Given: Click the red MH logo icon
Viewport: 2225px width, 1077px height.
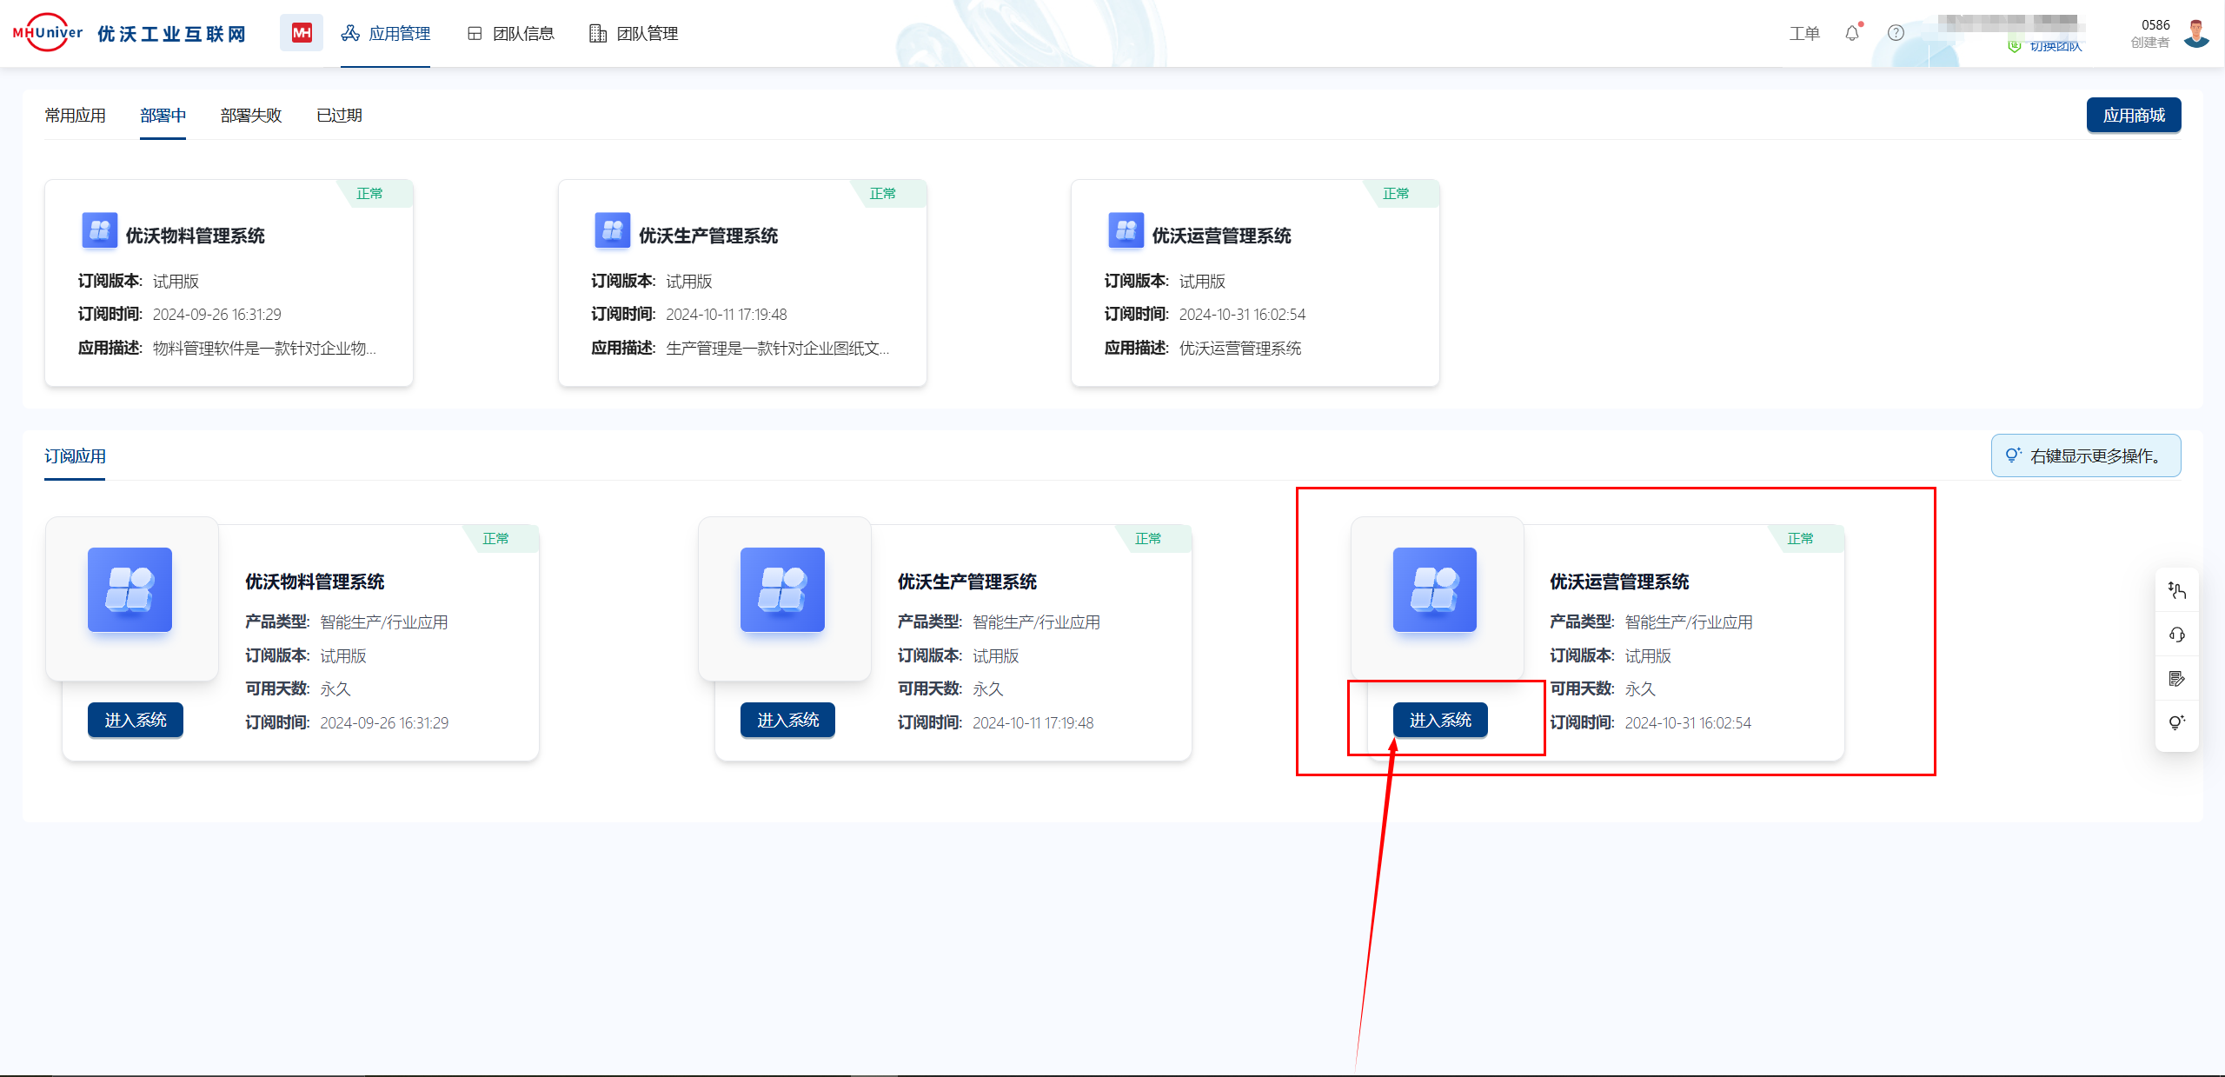Looking at the screenshot, I should click(302, 33).
